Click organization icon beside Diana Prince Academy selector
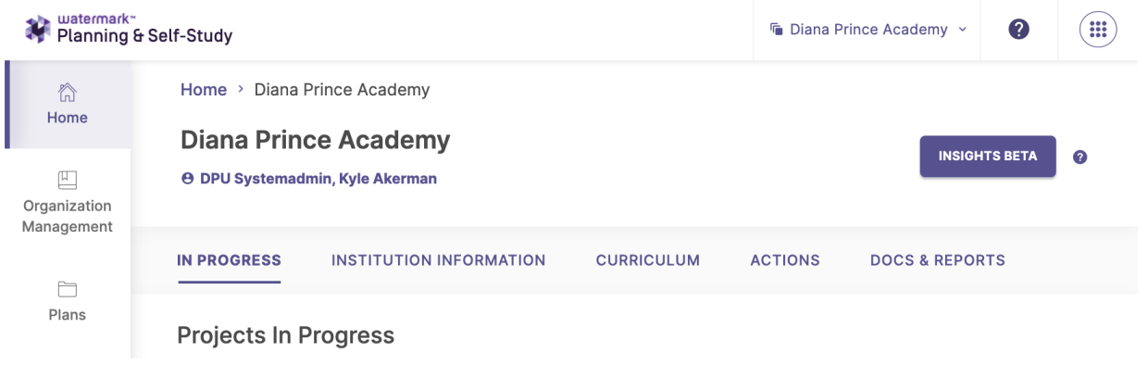This screenshot has width=1148, height=365. point(777,30)
